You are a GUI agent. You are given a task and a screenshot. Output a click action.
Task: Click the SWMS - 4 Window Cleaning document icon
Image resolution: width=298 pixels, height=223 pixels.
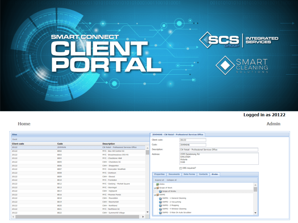(x=160, y=209)
